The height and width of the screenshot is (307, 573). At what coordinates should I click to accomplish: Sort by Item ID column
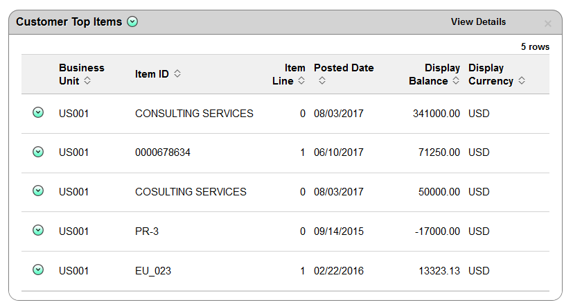pyautogui.click(x=177, y=73)
